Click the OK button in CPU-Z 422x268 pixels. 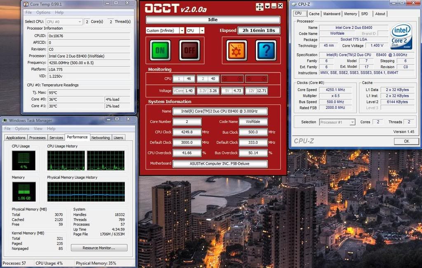(406, 141)
